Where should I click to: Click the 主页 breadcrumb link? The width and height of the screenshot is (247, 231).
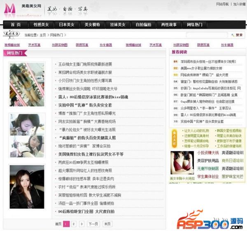click(x=43, y=35)
